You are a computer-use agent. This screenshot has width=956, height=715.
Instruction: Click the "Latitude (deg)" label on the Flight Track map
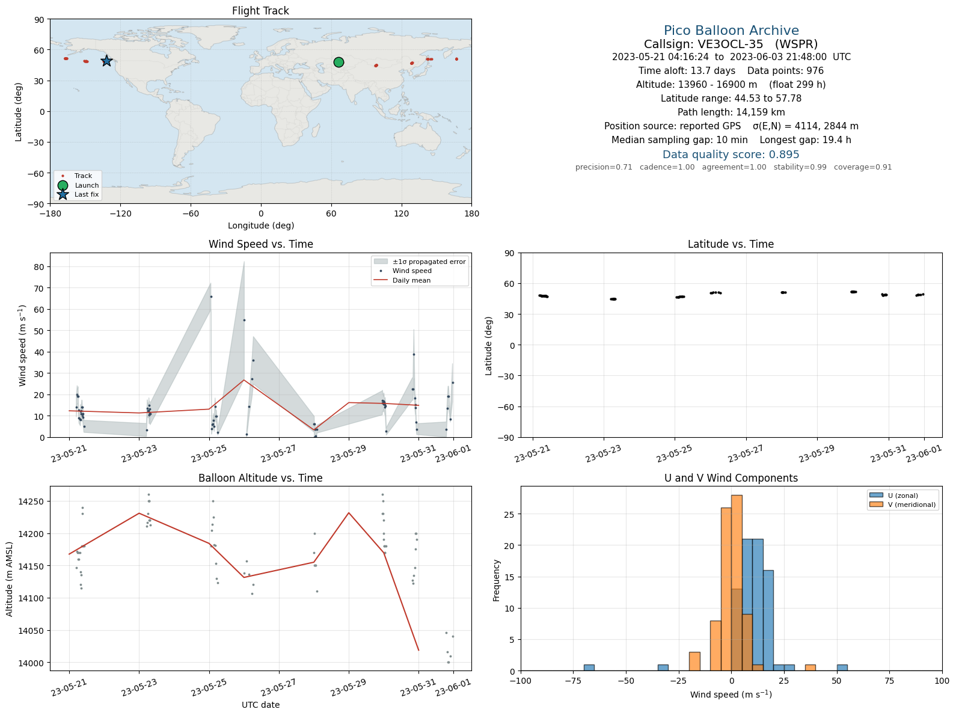tap(19, 112)
